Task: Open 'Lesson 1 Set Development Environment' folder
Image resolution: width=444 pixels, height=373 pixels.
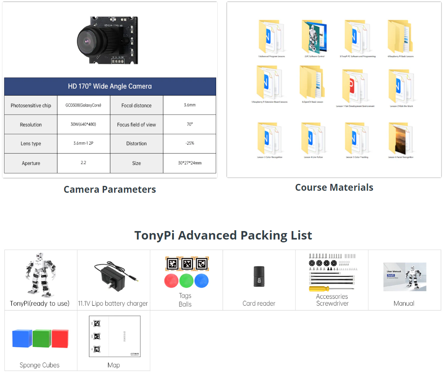Action: tap(355, 86)
